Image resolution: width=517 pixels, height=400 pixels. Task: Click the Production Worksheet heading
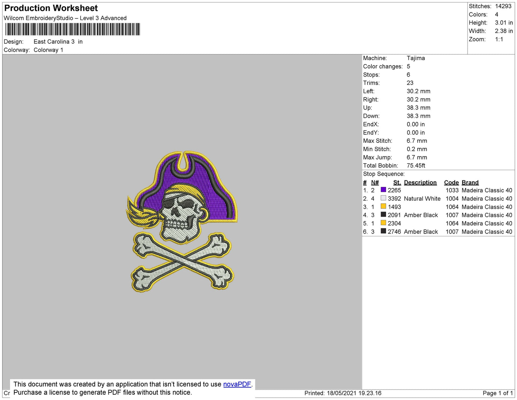pyautogui.click(x=51, y=8)
